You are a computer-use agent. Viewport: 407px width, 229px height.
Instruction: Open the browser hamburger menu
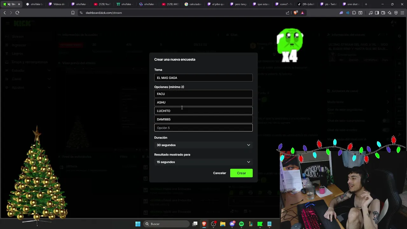[402, 13]
